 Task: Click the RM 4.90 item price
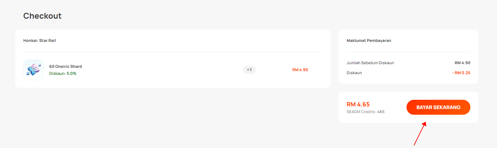click(x=300, y=70)
